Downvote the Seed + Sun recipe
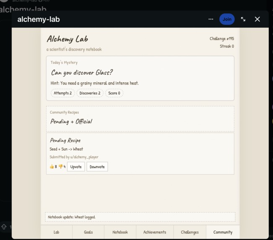 [97, 167]
